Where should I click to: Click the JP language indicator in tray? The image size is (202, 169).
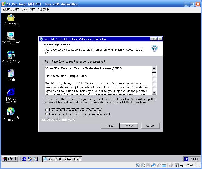186,159
